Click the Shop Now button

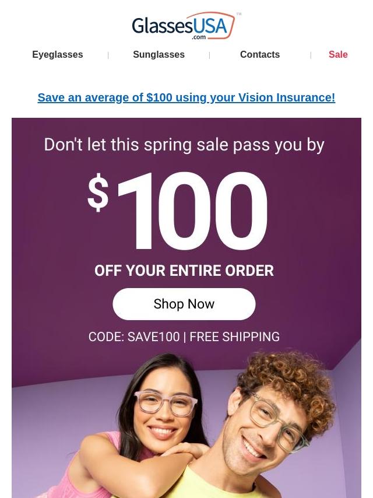184,304
